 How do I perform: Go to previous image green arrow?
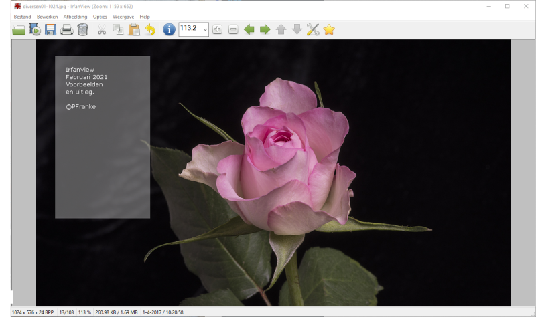click(x=249, y=29)
